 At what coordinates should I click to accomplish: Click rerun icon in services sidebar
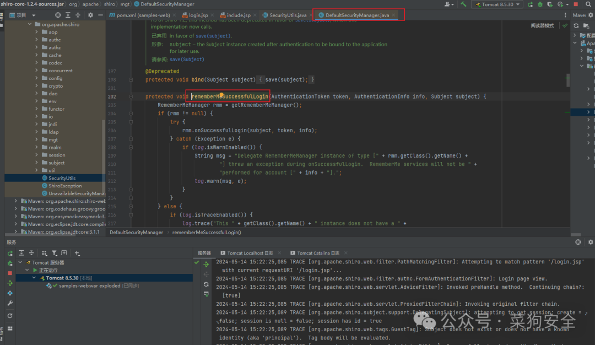tap(10, 254)
